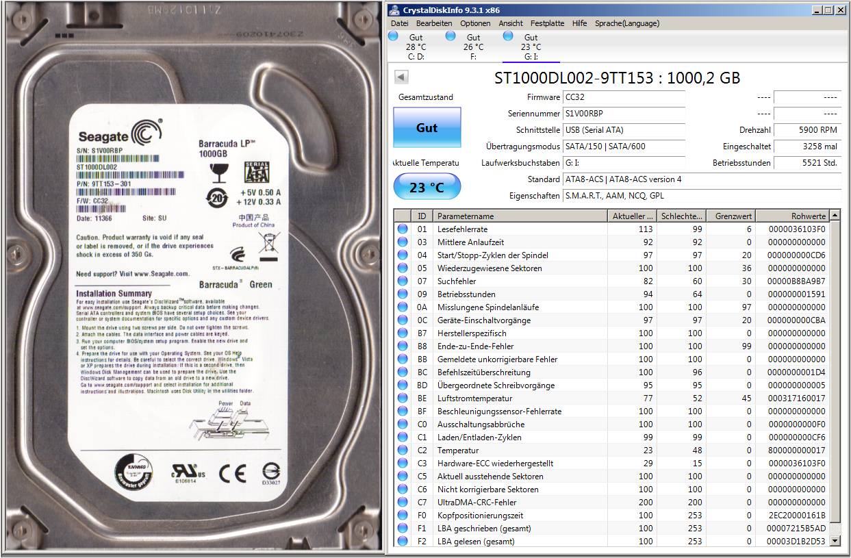This screenshot has height=558, width=851.
Task: Click status orb for Wiederzugewiesene Sektoren
Action: [403, 268]
